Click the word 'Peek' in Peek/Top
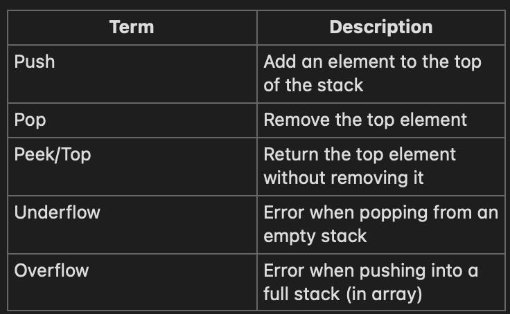This screenshot has height=314, width=510. tap(33, 154)
